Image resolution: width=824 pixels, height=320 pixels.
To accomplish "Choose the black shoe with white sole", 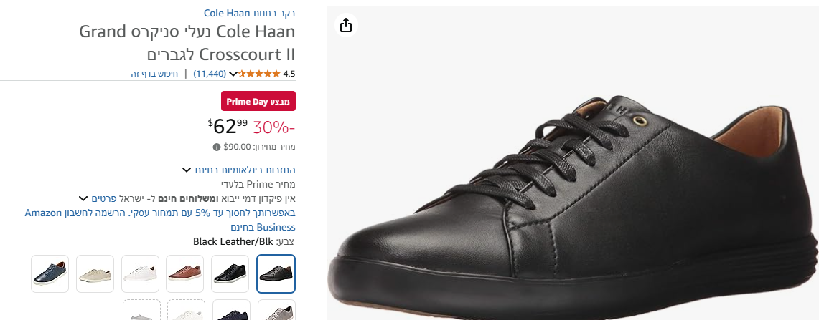I will tap(230, 273).
